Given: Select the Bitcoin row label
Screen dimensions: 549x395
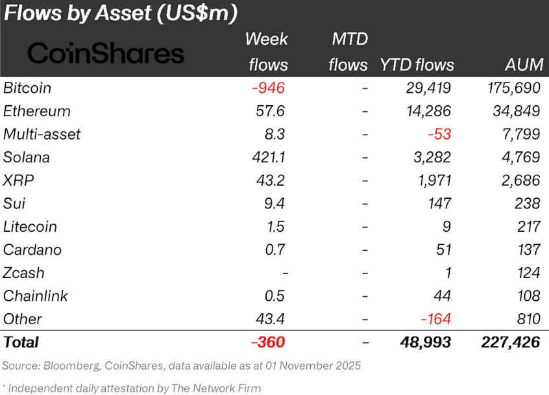Looking at the screenshot, I should click(27, 88).
